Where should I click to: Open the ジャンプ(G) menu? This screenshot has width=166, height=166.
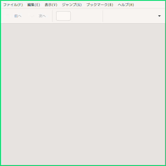72,5
